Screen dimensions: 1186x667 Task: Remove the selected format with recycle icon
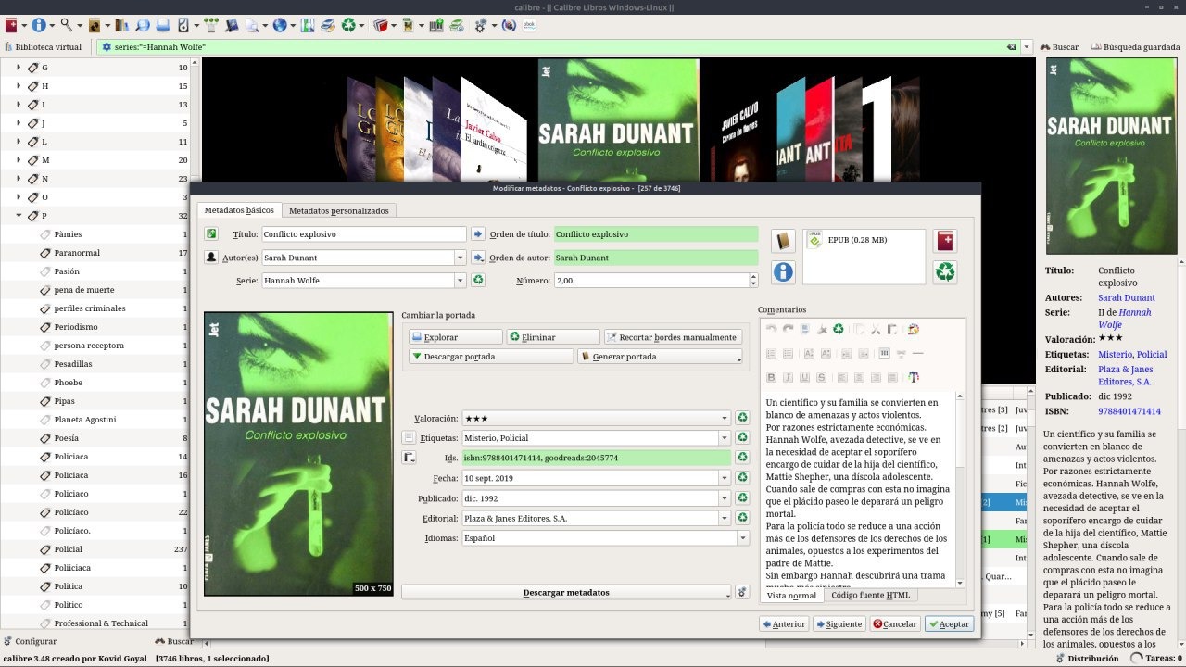coord(945,271)
